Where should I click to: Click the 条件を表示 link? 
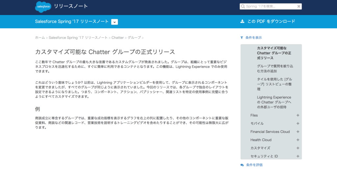tap(254, 37)
